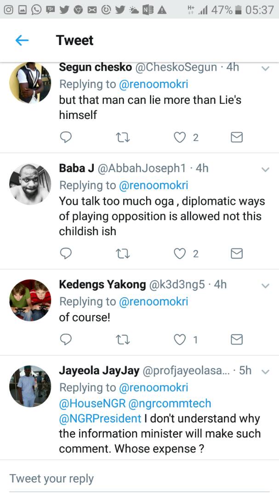279x496 pixels.
Task: Tap the Instagram notification in status bar
Action: pos(9,10)
